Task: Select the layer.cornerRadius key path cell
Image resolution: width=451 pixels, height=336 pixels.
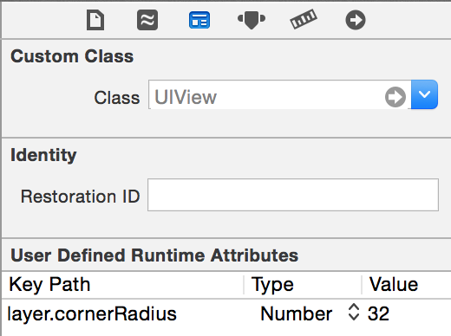Action: [x=92, y=313]
